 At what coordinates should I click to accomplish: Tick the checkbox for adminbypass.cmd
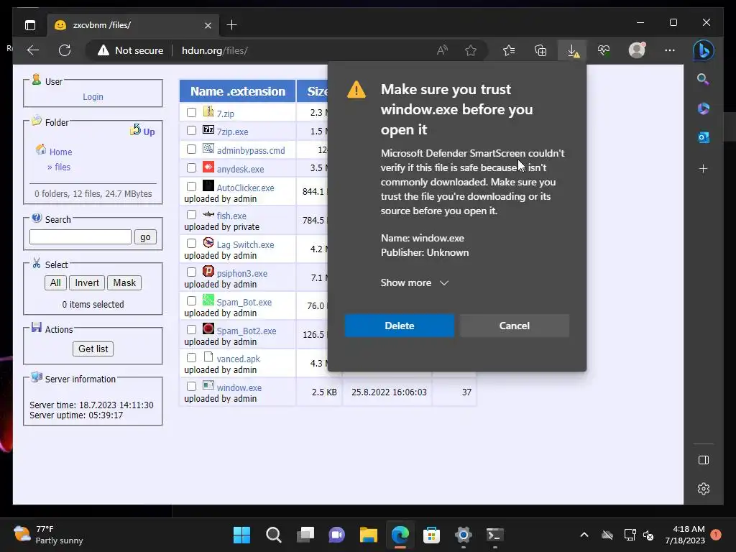191,149
